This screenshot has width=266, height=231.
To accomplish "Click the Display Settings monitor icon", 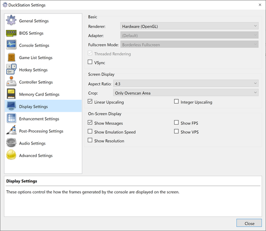I will (11, 106).
